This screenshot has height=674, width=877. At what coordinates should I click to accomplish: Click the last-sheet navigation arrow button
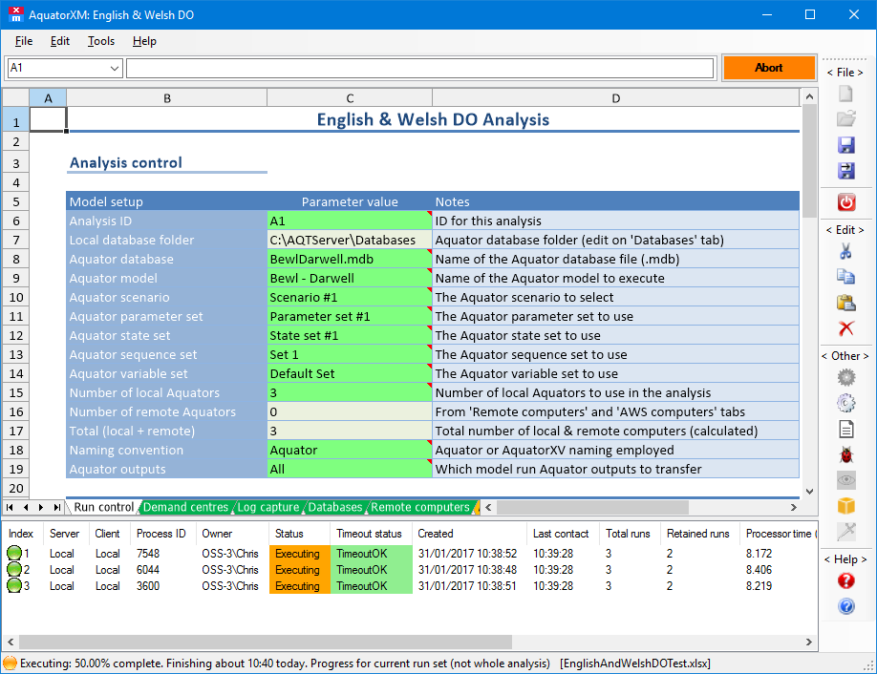(x=55, y=507)
